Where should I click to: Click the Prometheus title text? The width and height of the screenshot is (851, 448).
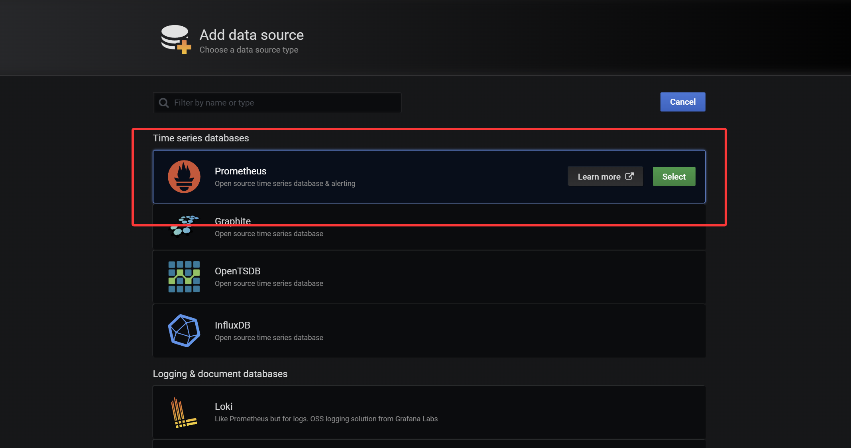pyautogui.click(x=240, y=171)
